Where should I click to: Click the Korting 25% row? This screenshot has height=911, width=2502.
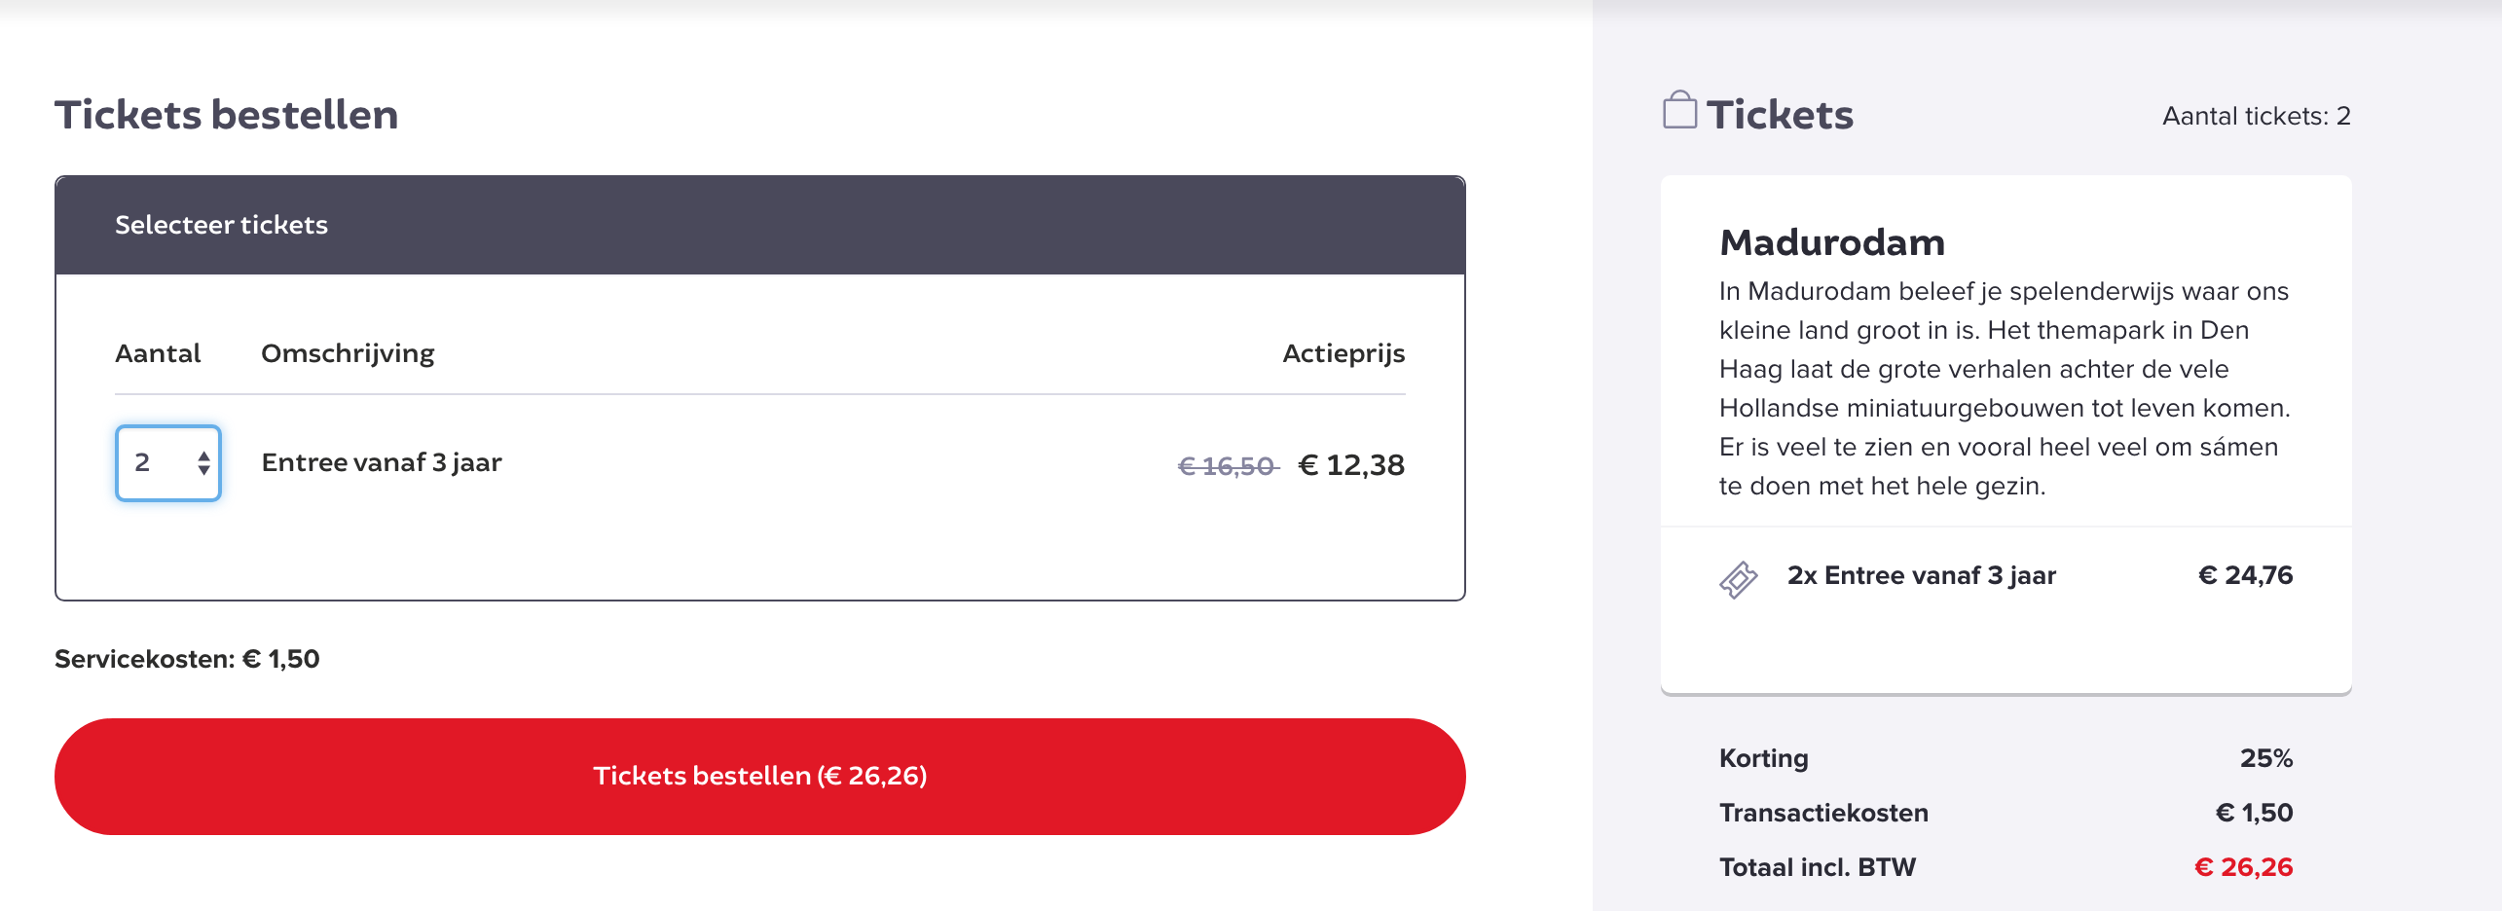2005,758
